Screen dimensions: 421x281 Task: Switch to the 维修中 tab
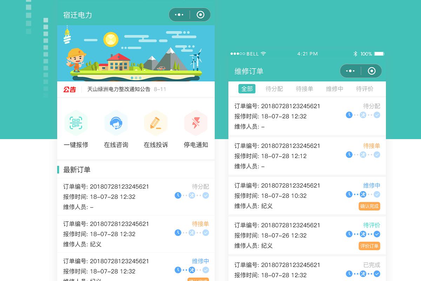335,89
